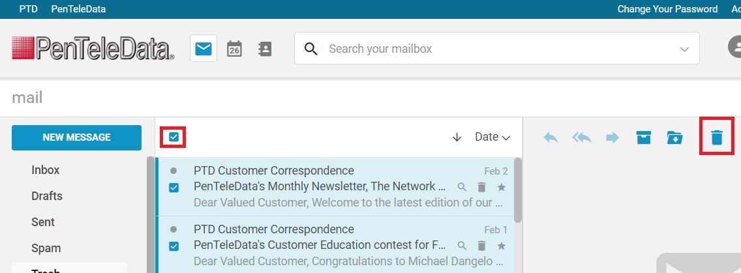
Task: Open the Change Your Password link
Action: 667,9
